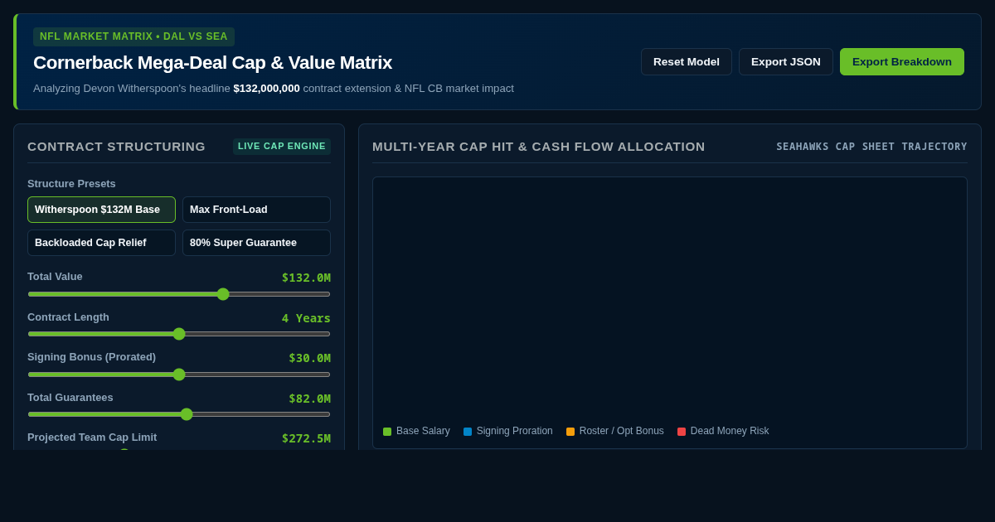Select the Witherspoon $132M Base preset
995x522 pixels.
(x=101, y=210)
